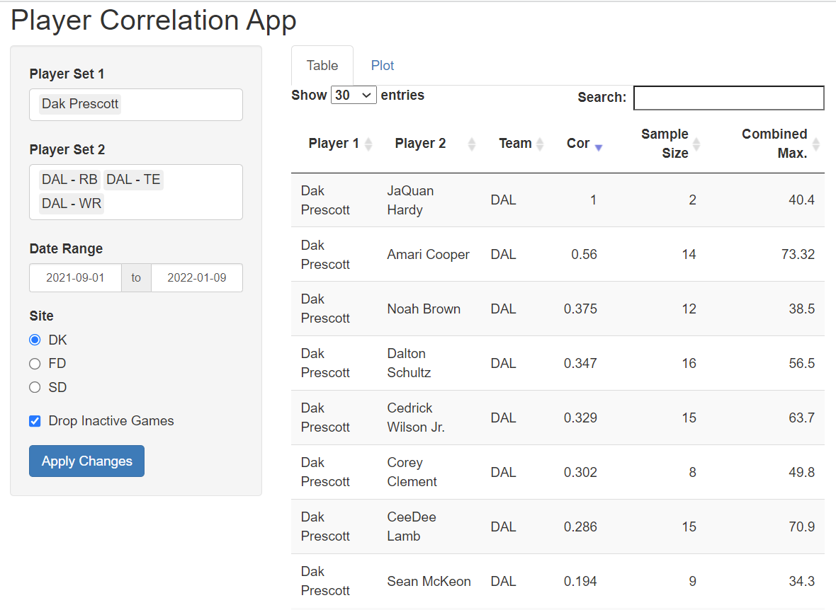Screen dimensions: 836x610
Task: Sort by the Player 1 column arrows
Action: (x=368, y=144)
